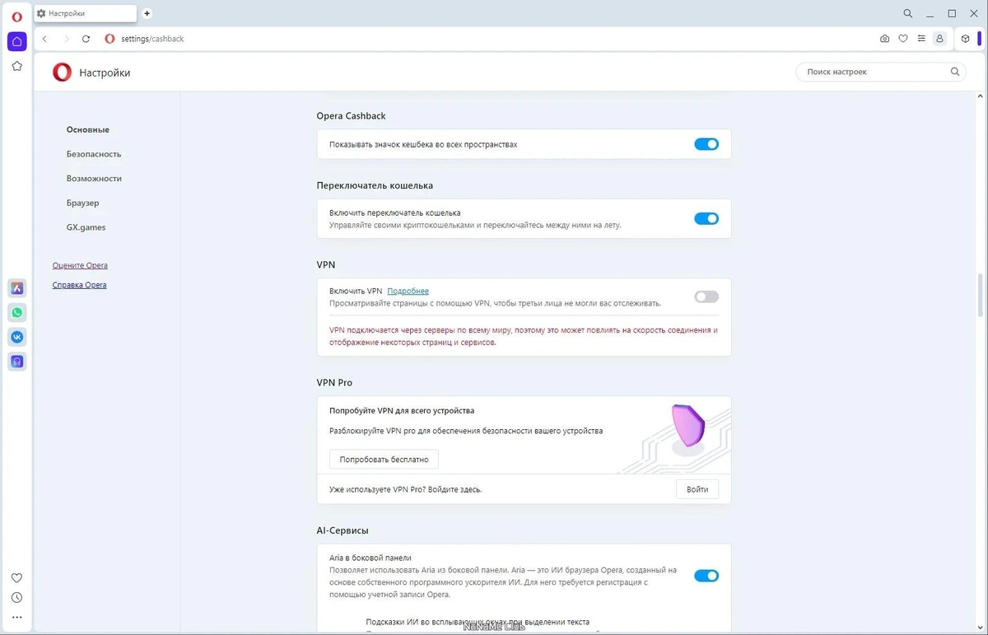Open Easy Setup icon in address bar
This screenshot has width=988, height=635.
pos(921,39)
